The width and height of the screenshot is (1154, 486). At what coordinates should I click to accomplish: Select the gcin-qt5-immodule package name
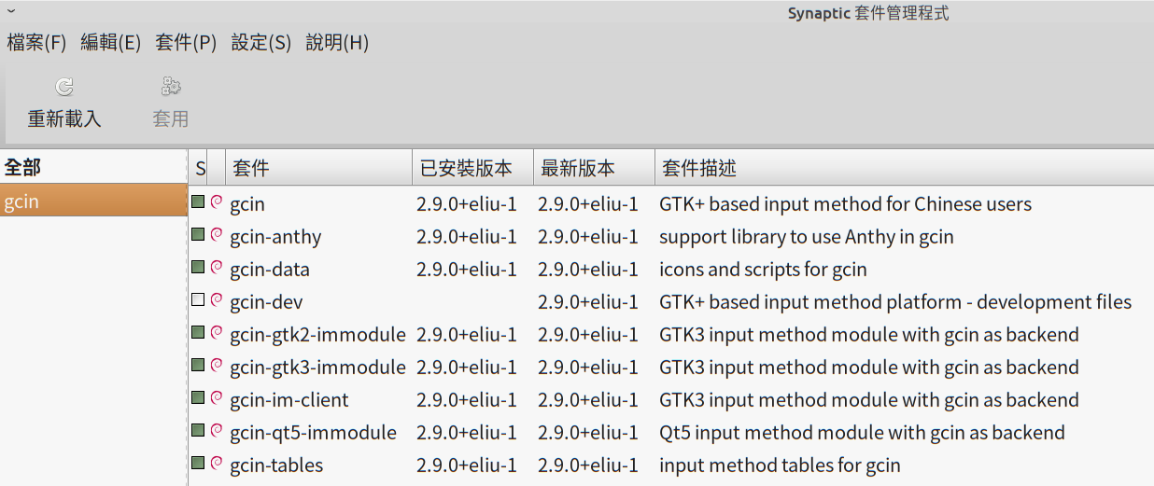313,433
